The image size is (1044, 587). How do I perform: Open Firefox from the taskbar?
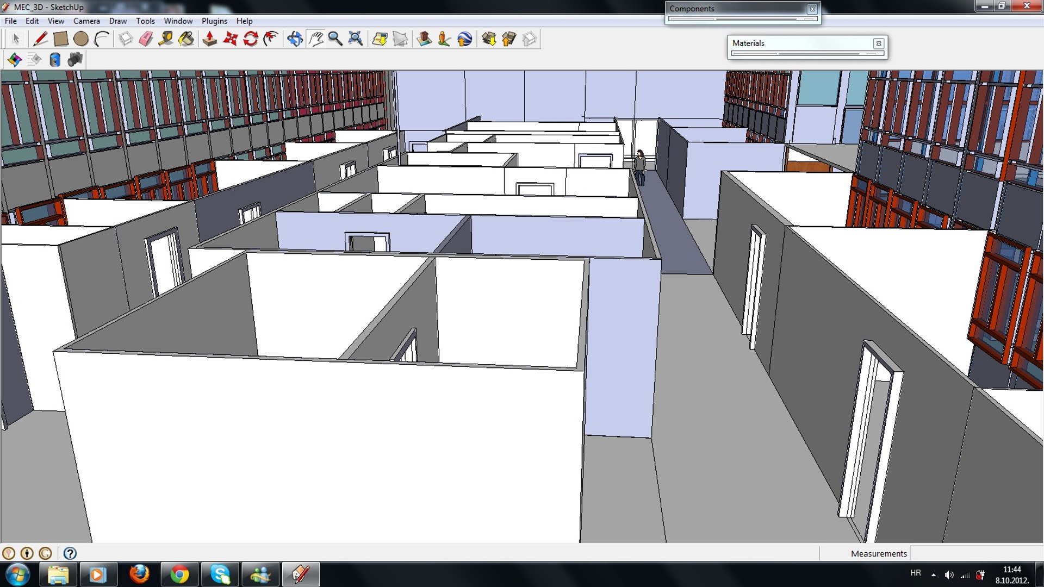pos(139,574)
